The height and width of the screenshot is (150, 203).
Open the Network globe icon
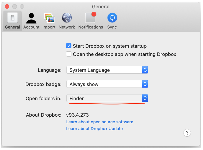coord(67,18)
